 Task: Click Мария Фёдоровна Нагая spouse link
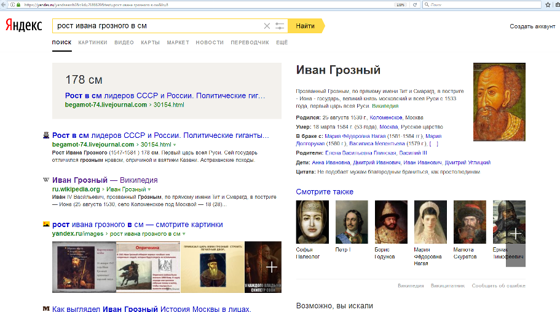click(355, 136)
